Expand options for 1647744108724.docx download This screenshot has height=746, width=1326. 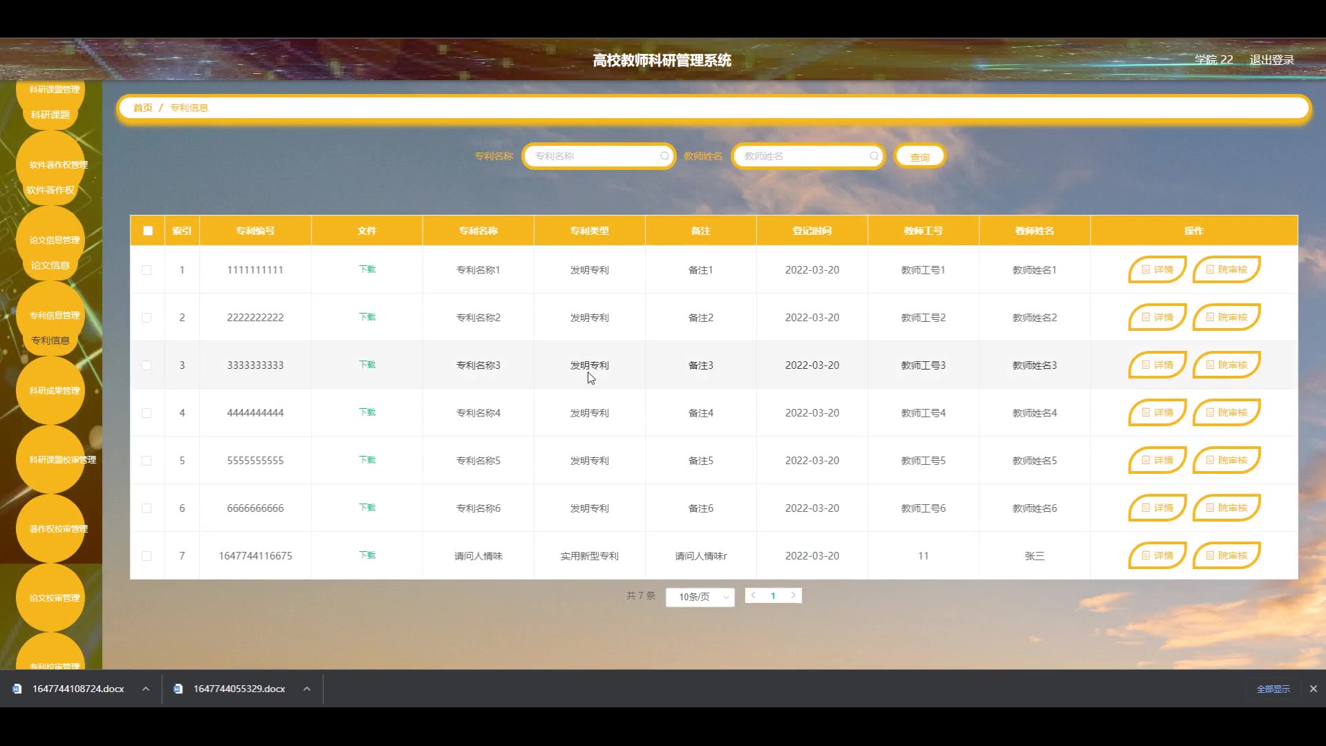coord(146,689)
